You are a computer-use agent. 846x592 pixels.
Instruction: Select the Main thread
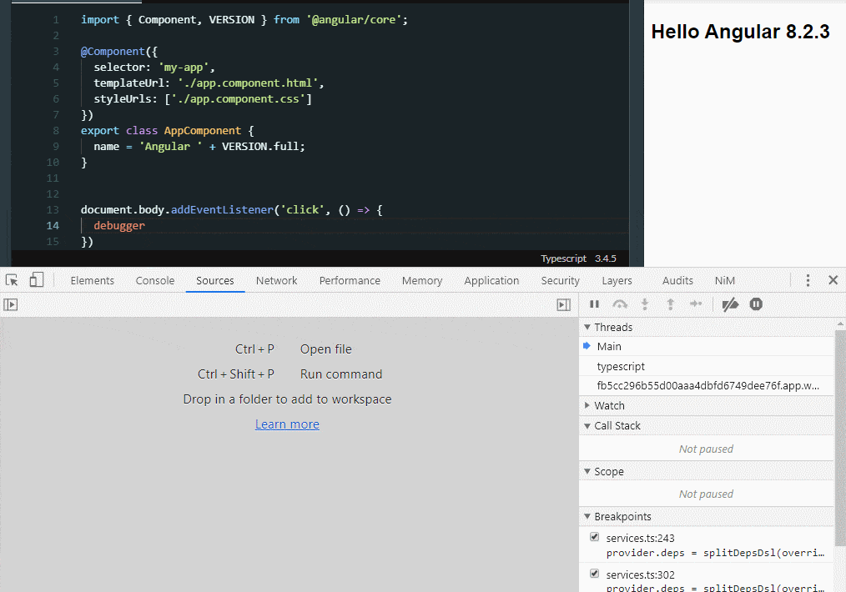coord(707,346)
